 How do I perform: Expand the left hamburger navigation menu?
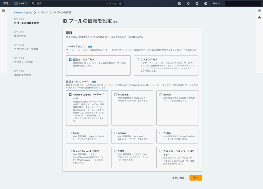[4, 10]
